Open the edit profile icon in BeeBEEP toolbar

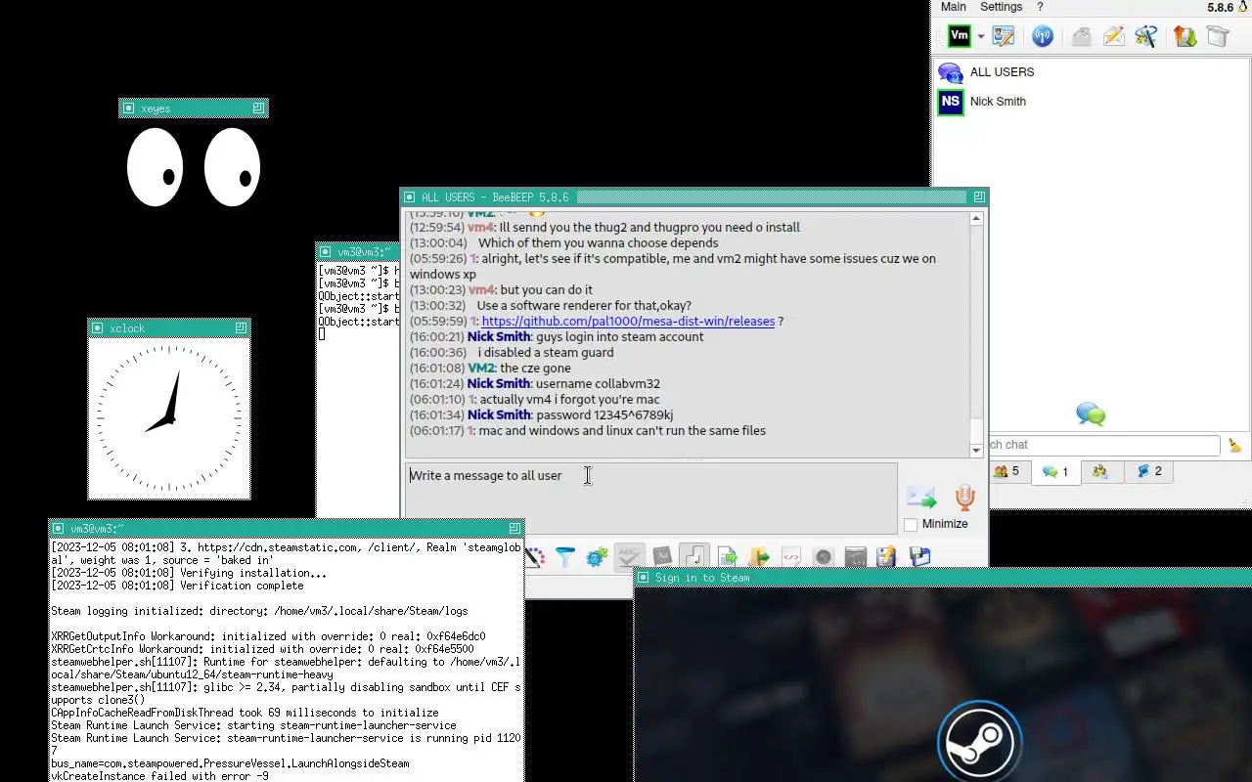(x=1004, y=36)
